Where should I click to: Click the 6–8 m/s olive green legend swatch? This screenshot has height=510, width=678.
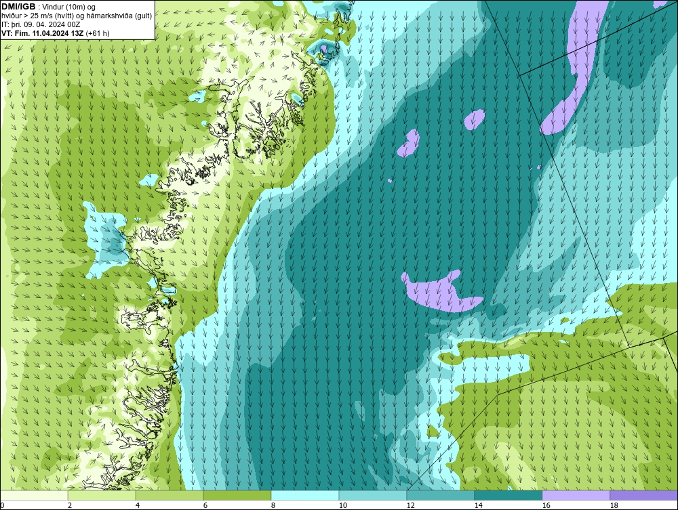tap(237, 495)
